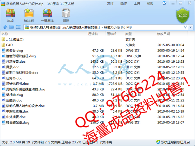Click the dual-core engine status icon

click(158, 142)
